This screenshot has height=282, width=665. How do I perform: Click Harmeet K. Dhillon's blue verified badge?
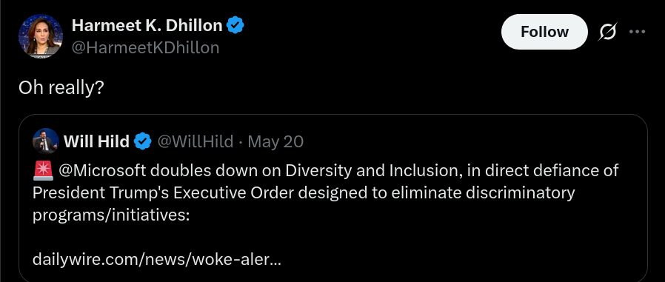coord(235,25)
